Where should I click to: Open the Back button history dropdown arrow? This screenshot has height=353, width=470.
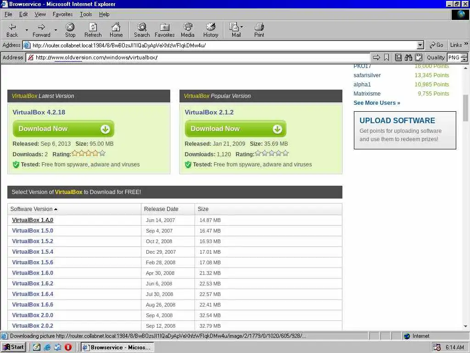click(26, 30)
